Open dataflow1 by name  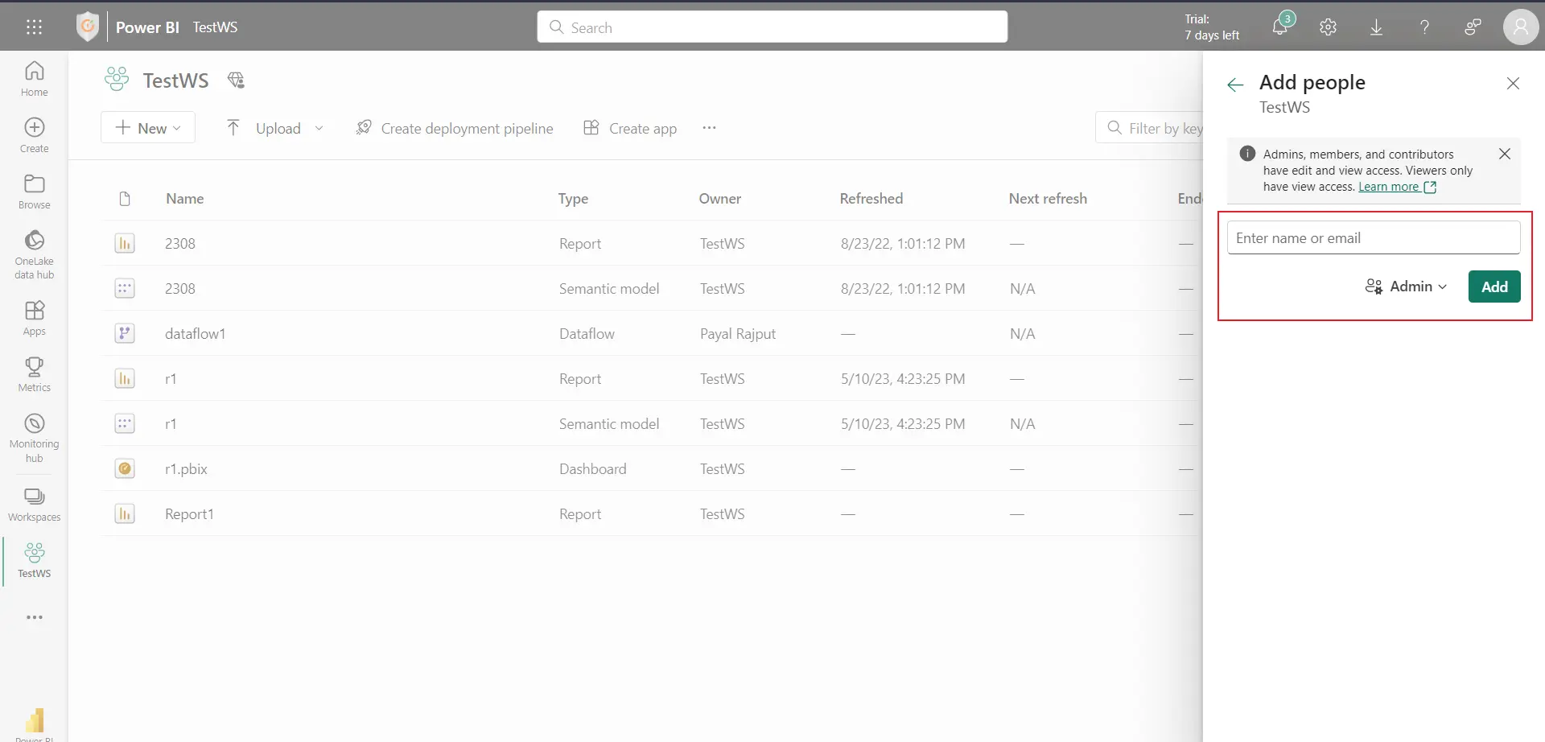coord(195,333)
